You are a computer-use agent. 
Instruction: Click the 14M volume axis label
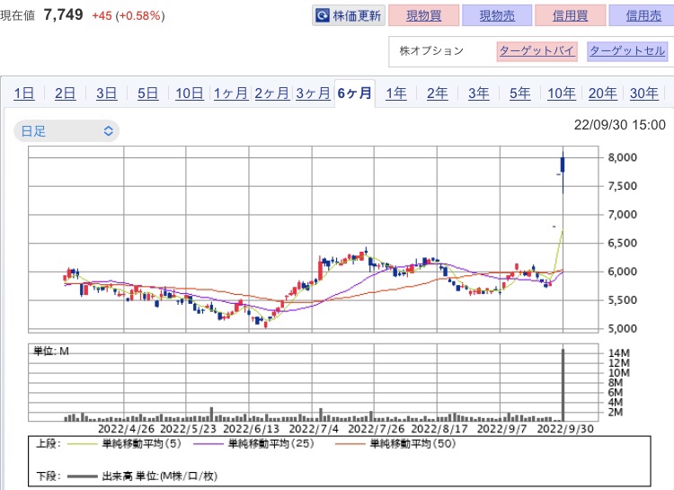618,353
